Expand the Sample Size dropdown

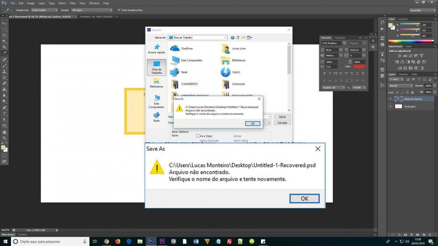44,10
